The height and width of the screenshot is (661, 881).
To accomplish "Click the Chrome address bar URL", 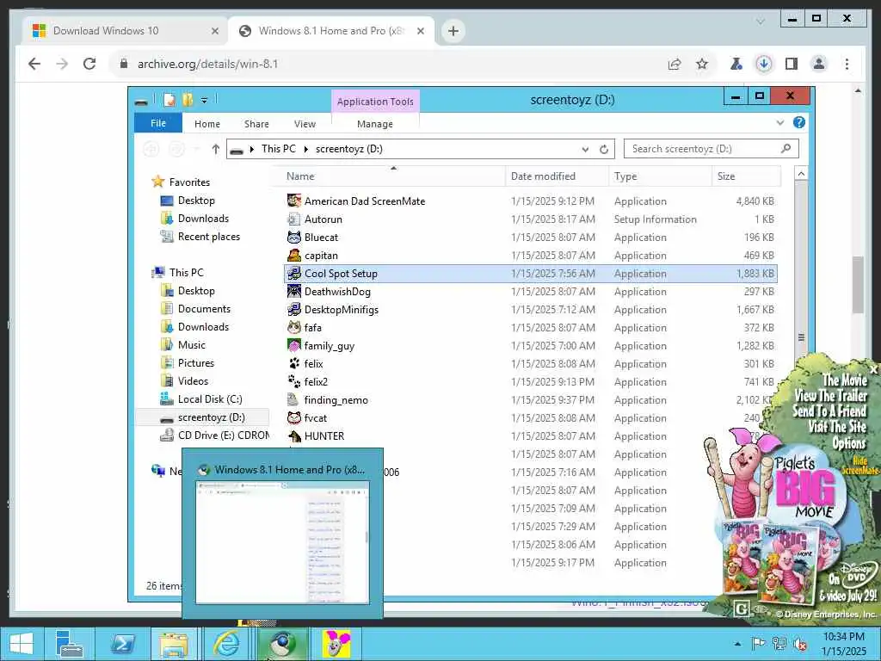I will (x=208, y=64).
